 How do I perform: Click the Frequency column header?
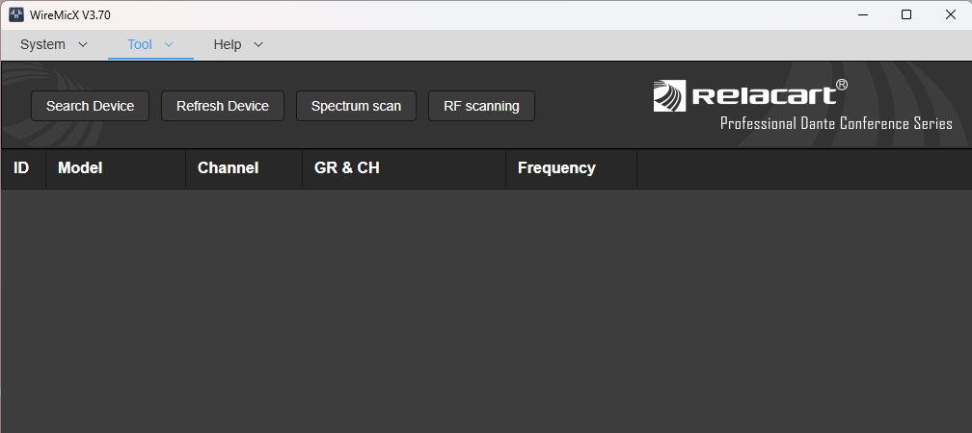556,168
